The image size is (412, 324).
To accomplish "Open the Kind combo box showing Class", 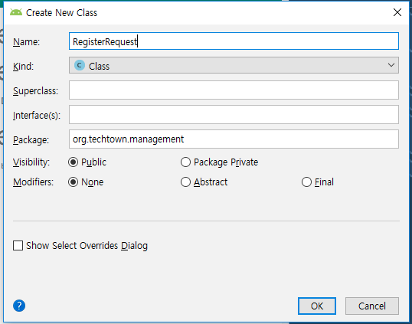I will coord(234,65).
